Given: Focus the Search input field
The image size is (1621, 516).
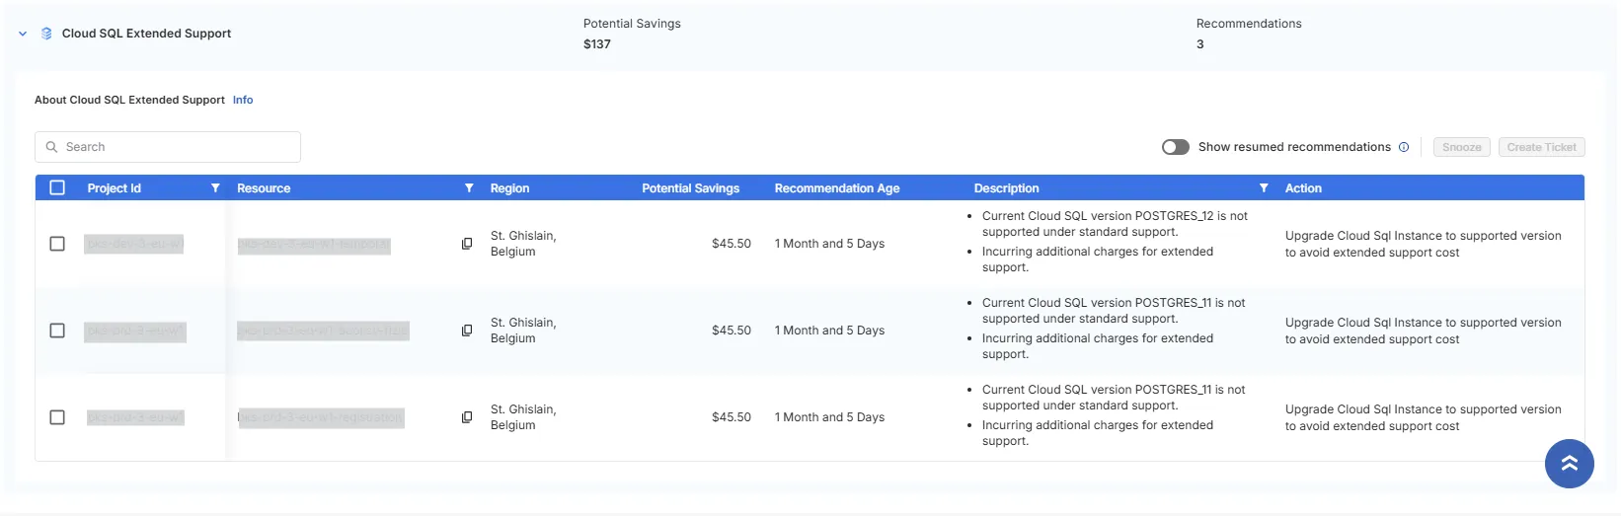Looking at the screenshot, I should (x=168, y=147).
